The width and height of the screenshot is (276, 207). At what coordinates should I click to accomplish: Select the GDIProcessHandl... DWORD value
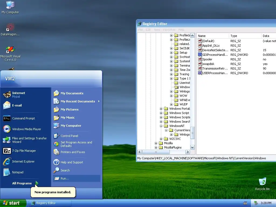click(215, 54)
